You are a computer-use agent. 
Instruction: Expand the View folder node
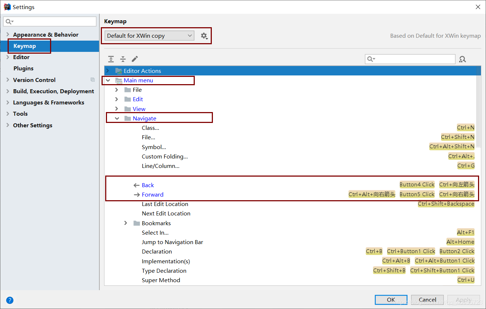116,109
